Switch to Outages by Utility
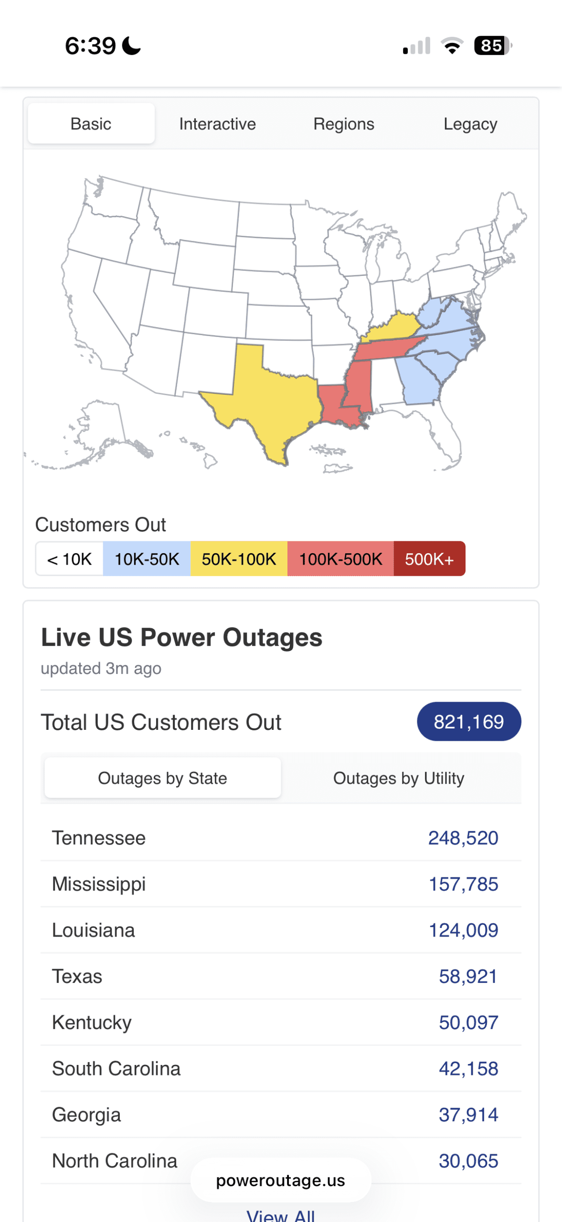562x1222 pixels. [x=398, y=778]
